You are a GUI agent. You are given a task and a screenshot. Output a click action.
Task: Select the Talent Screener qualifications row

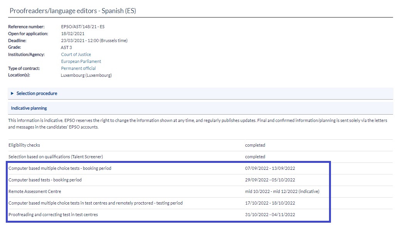coord(56,157)
